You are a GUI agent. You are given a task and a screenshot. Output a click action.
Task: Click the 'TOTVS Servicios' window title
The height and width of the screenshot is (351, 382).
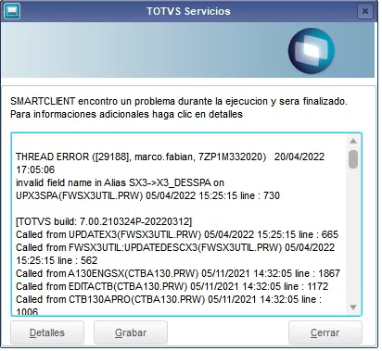(188, 11)
